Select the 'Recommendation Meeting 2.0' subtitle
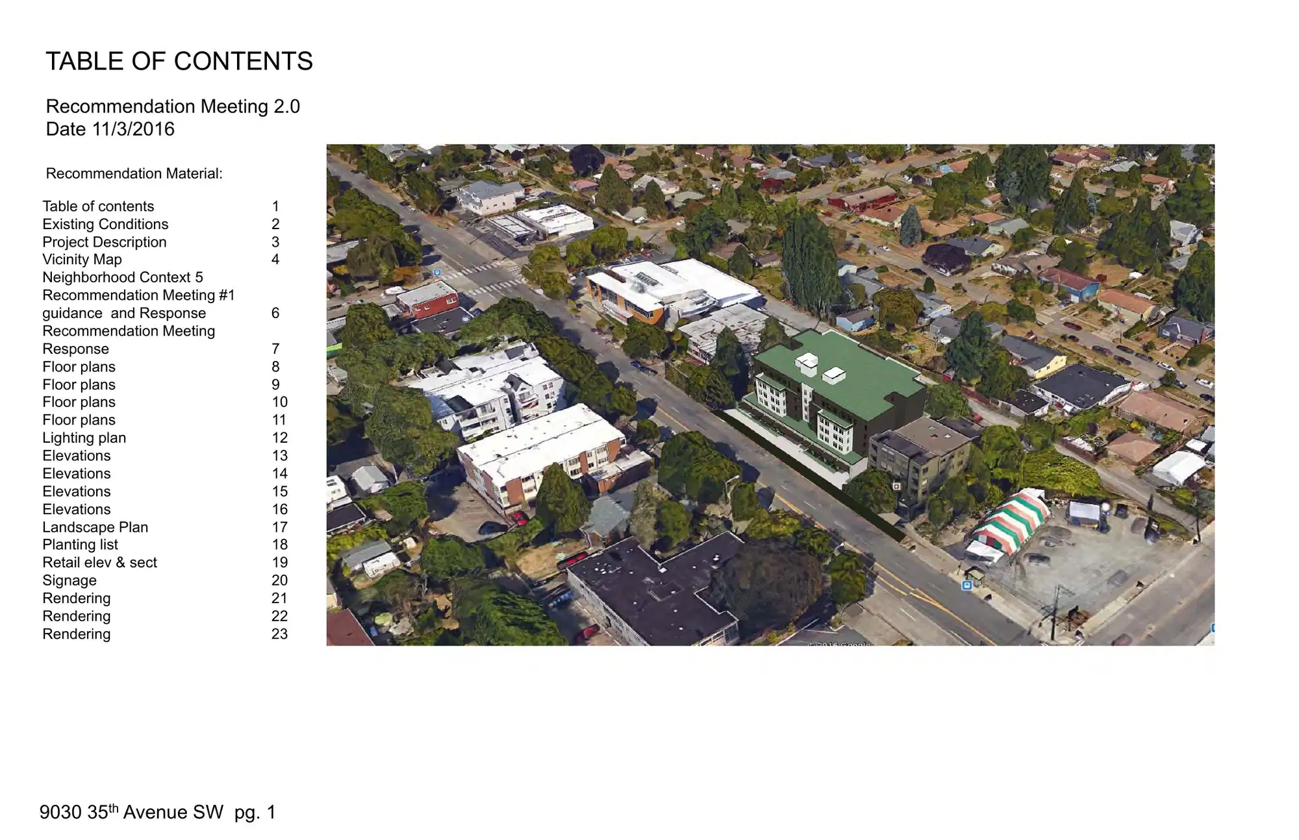This screenshot has width=1299, height=840. pos(173,106)
